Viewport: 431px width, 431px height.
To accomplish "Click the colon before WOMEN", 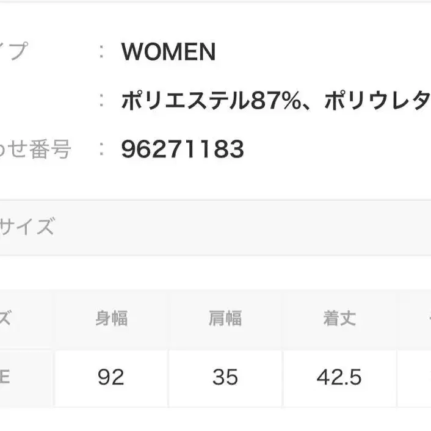I will click(102, 53).
